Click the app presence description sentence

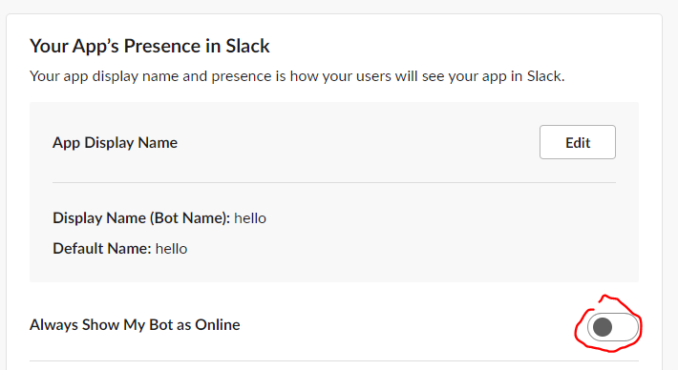pos(297,76)
